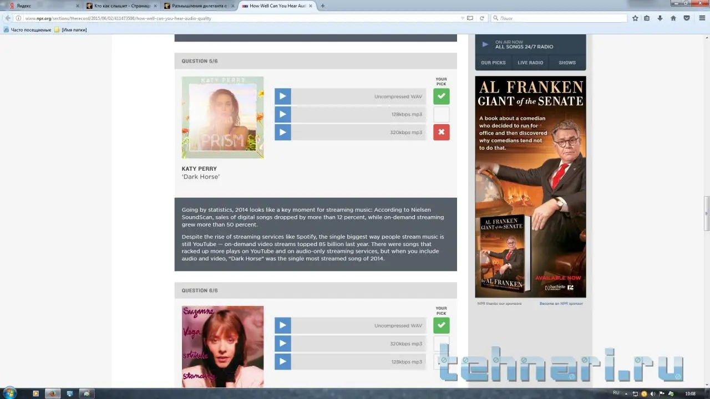This screenshot has width=710, height=399.
Task: Show site information for npr.org
Action: click(18, 18)
